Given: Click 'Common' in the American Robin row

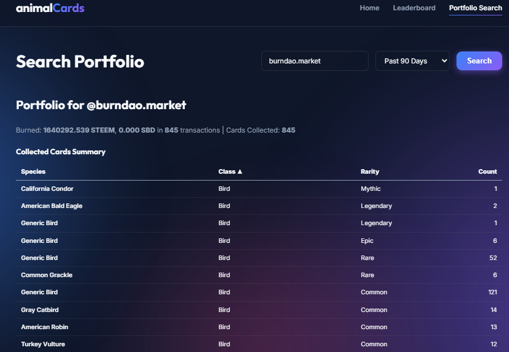Looking at the screenshot, I should click(x=374, y=327).
